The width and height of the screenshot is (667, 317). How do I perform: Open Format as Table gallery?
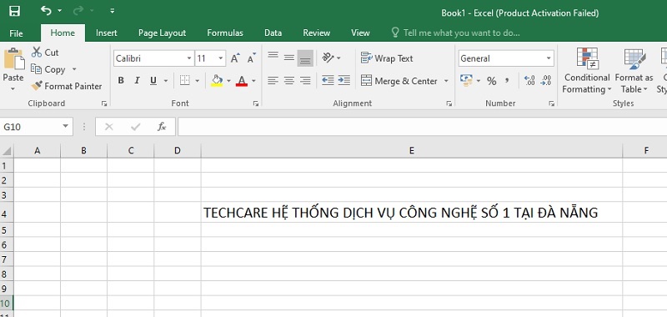(634, 71)
